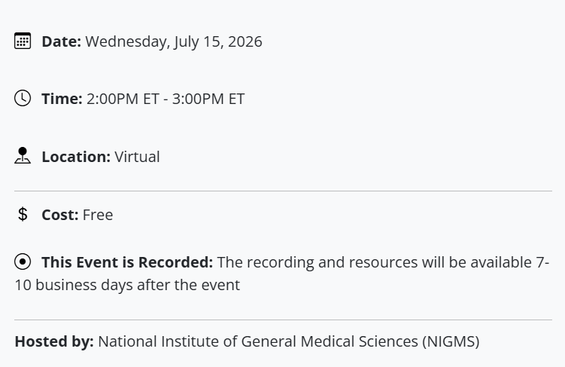Select the Hosted by label
The image size is (565, 367).
pos(54,341)
